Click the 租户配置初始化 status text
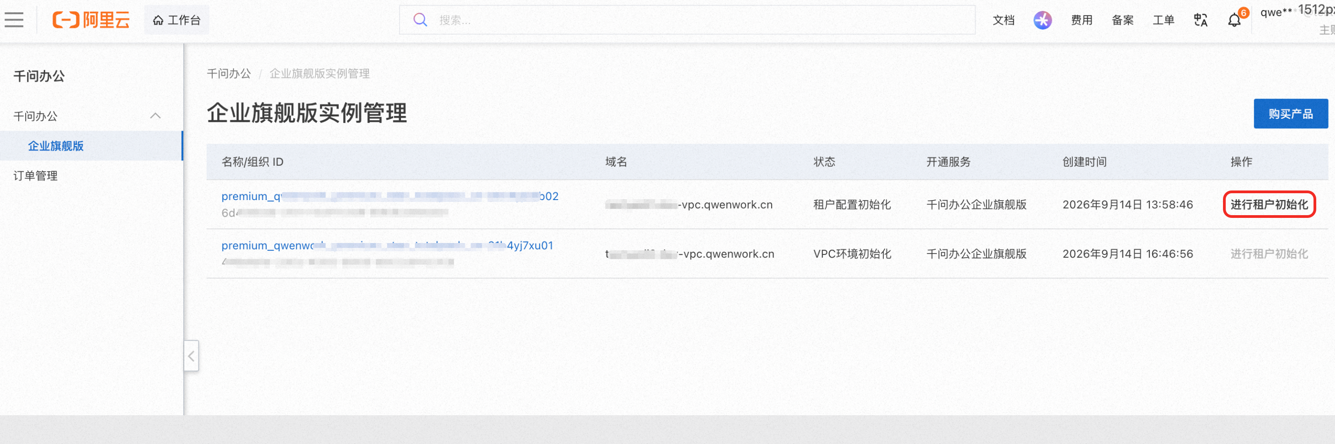This screenshot has width=1335, height=444. (852, 204)
